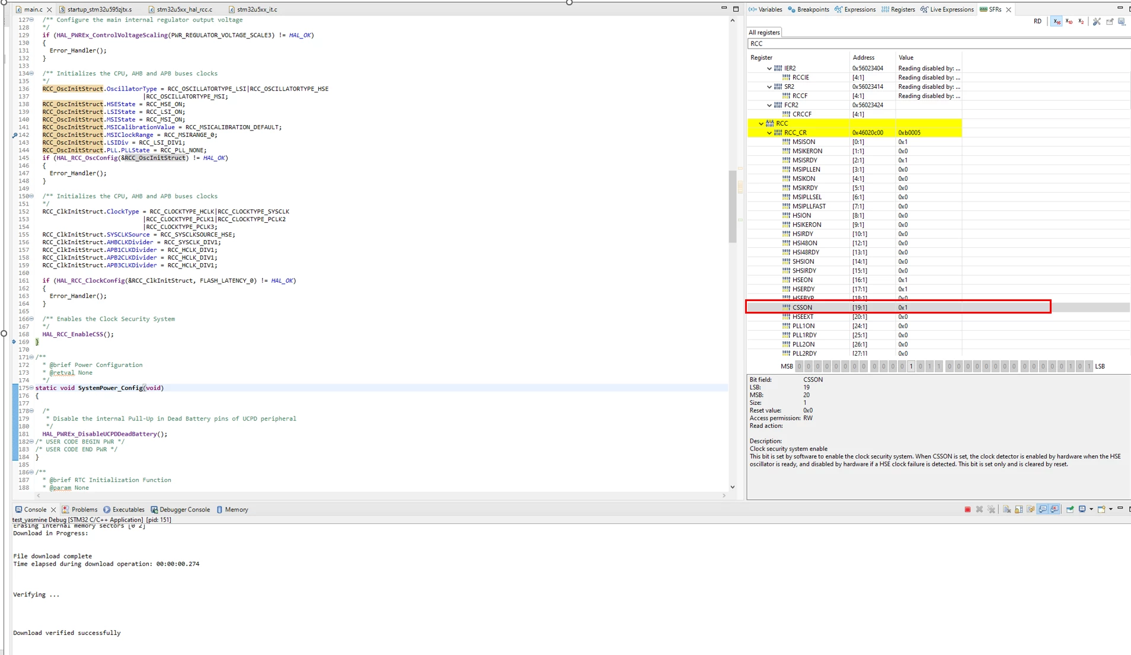Close the SFRs tab
This screenshot has width=1131, height=655.
1008,9
